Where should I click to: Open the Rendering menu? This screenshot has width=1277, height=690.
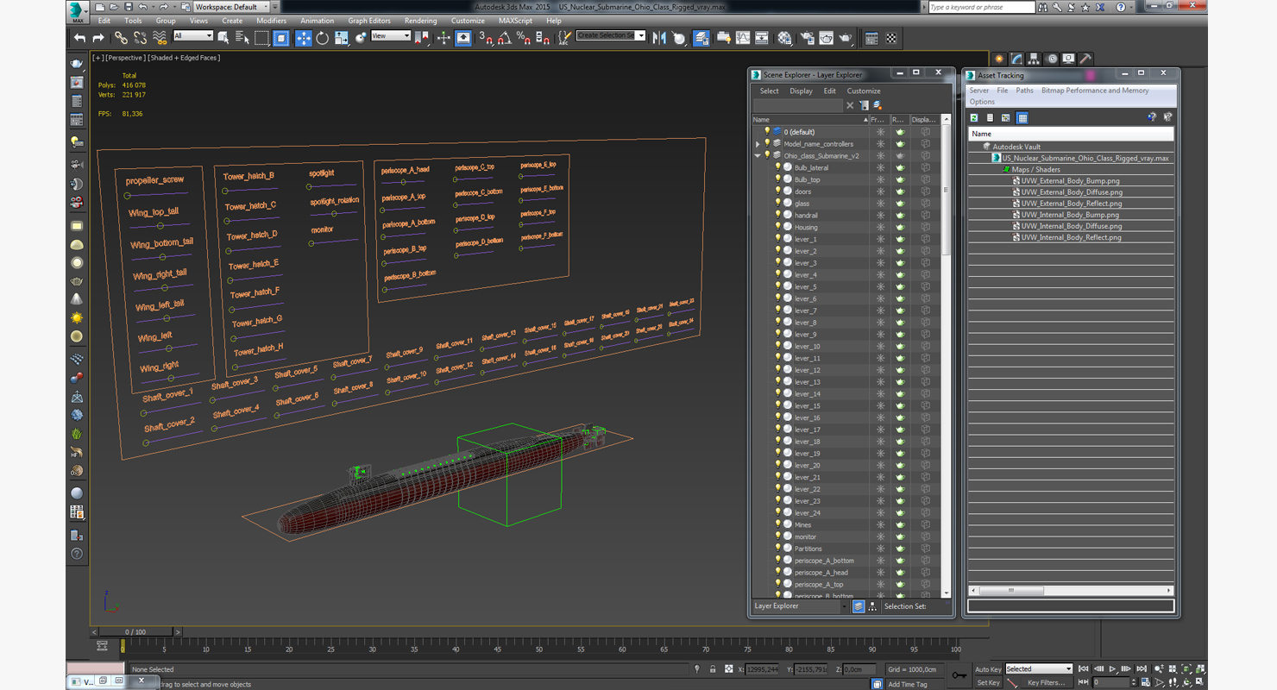pos(420,21)
